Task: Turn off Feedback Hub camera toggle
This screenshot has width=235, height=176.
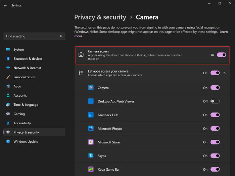Action: coord(215,115)
